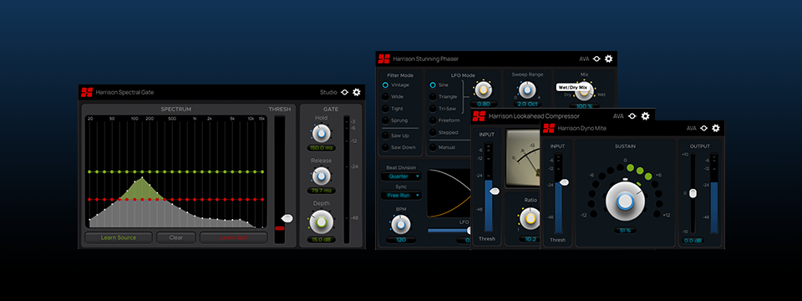Click the Sweep Range knob

pyautogui.click(x=526, y=90)
